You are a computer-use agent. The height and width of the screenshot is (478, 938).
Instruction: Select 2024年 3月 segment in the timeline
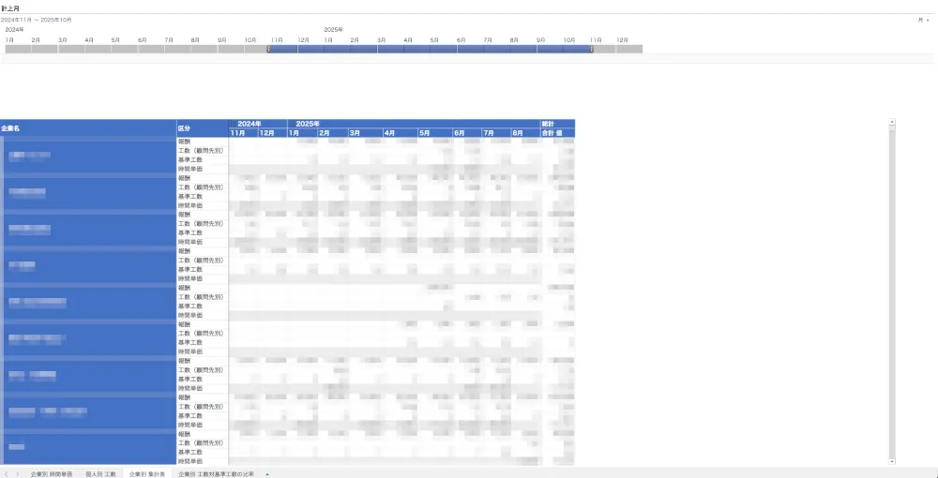coord(71,49)
